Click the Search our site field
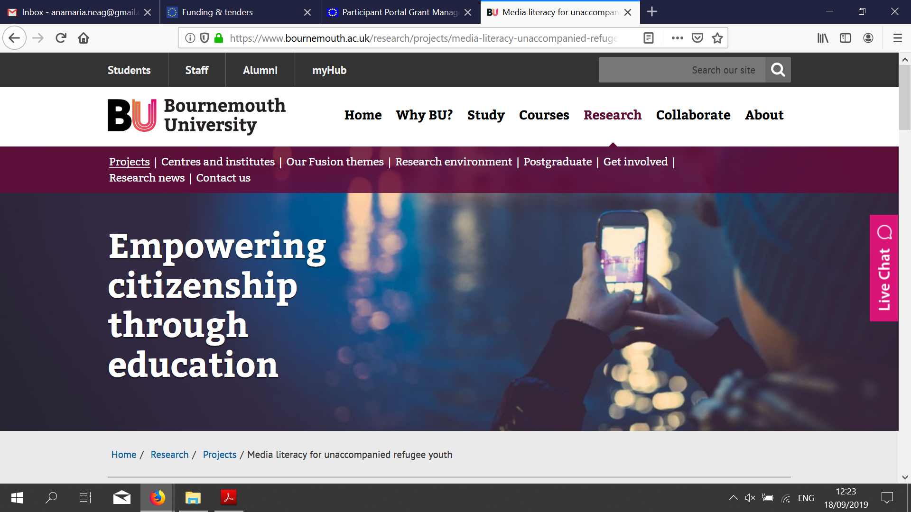The height and width of the screenshot is (512, 911). tap(681, 70)
